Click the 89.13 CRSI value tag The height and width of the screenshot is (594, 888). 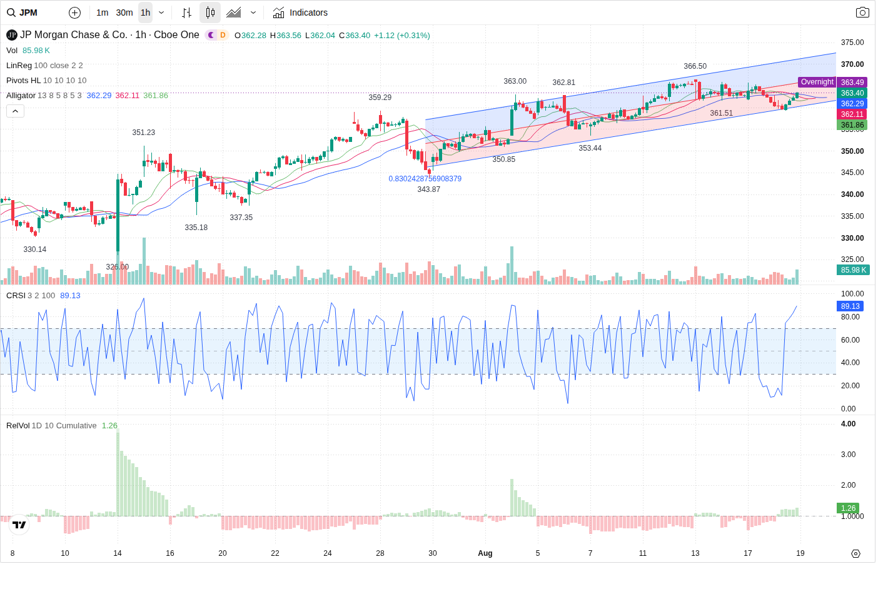point(850,306)
